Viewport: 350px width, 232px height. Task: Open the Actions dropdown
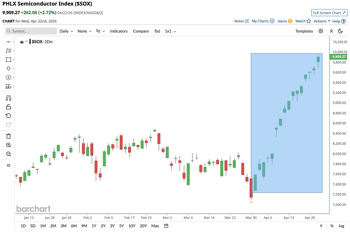[x=322, y=21]
